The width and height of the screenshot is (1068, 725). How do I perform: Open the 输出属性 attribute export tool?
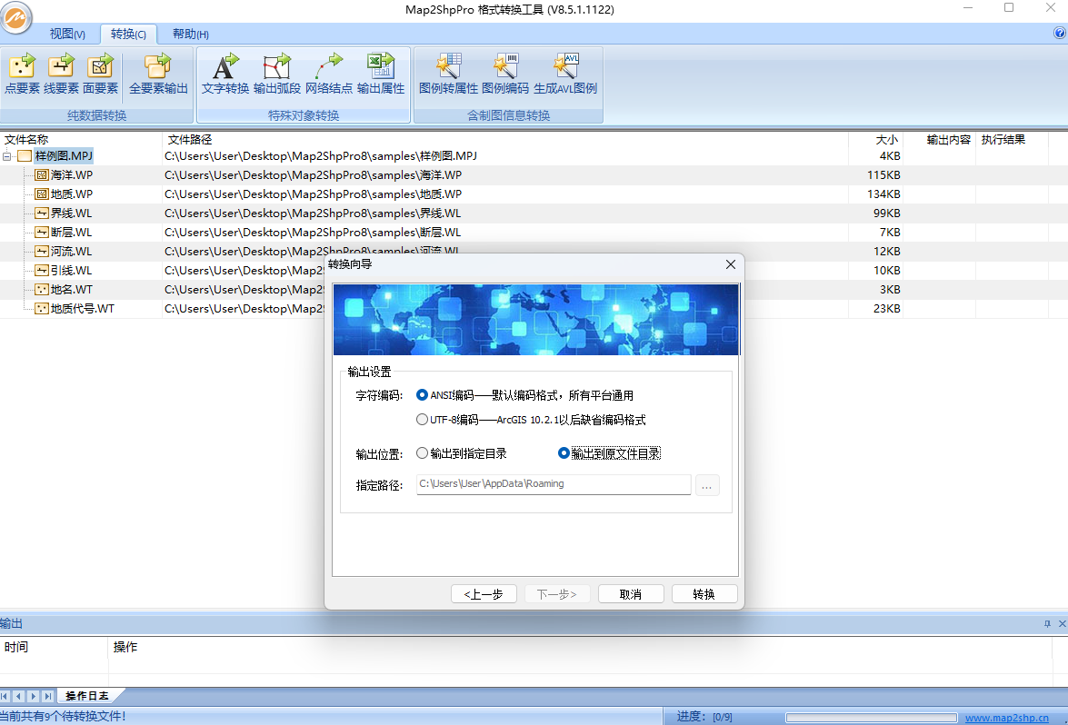(x=381, y=74)
